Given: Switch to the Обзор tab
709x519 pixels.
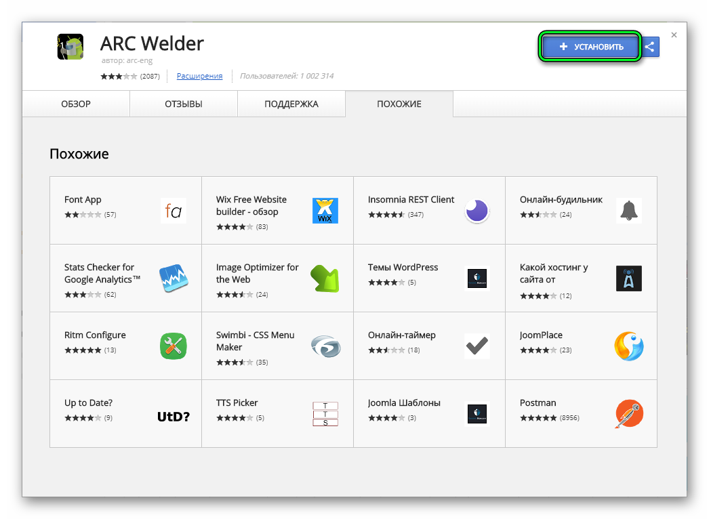Looking at the screenshot, I should (x=76, y=104).
